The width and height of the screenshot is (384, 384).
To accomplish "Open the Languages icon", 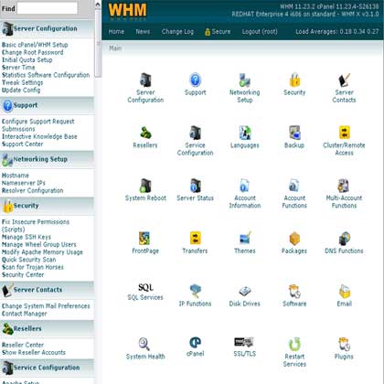I will pos(245,133).
